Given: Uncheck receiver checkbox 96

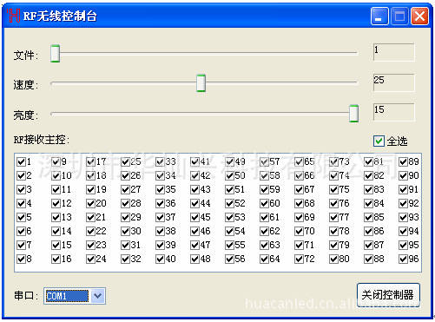Looking at the screenshot, I should 404,259.
